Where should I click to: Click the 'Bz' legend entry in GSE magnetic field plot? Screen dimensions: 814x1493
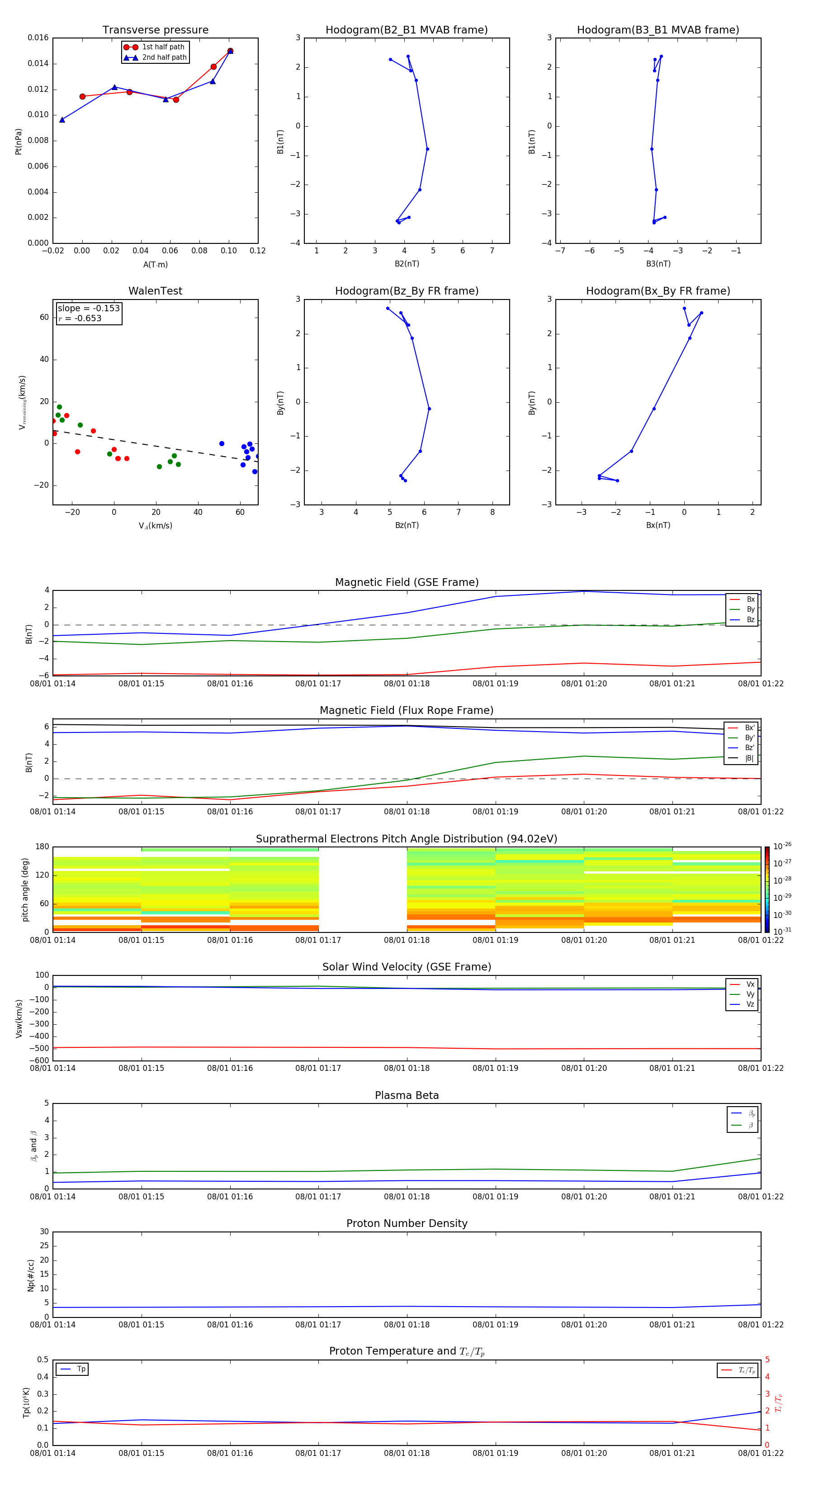pyautogui.click(x=742, y=619)
